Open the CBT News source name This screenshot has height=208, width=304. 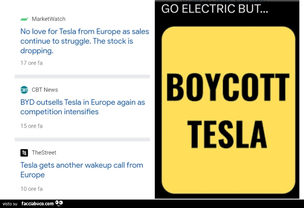45,90
